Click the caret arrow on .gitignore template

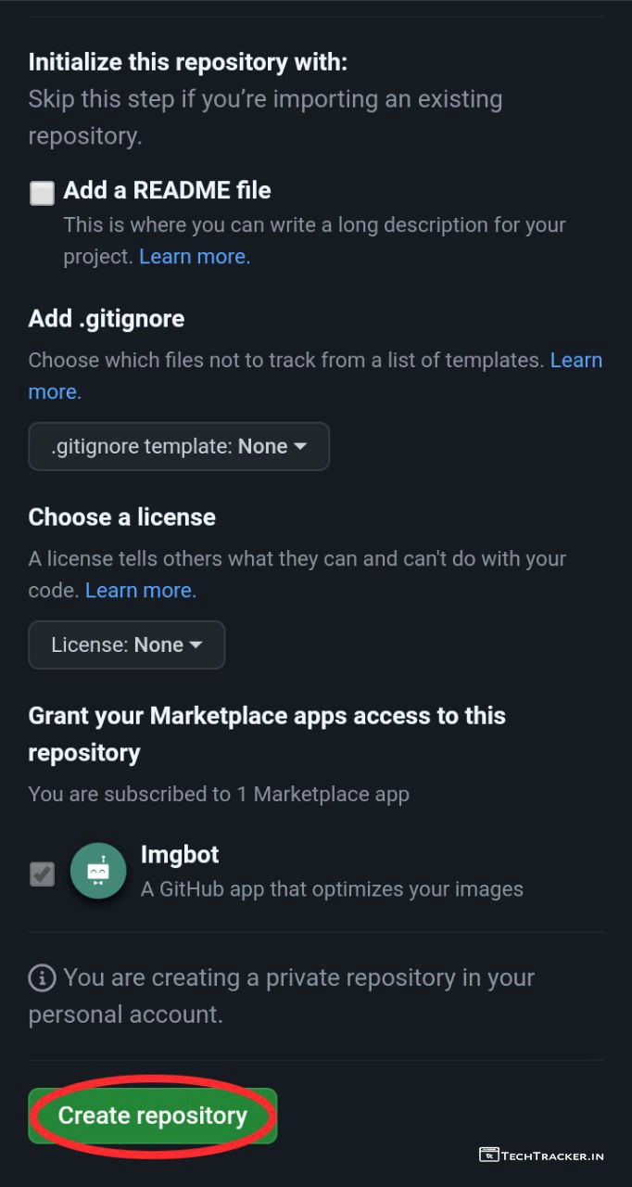pyautogui.click(x=300, y=446)
